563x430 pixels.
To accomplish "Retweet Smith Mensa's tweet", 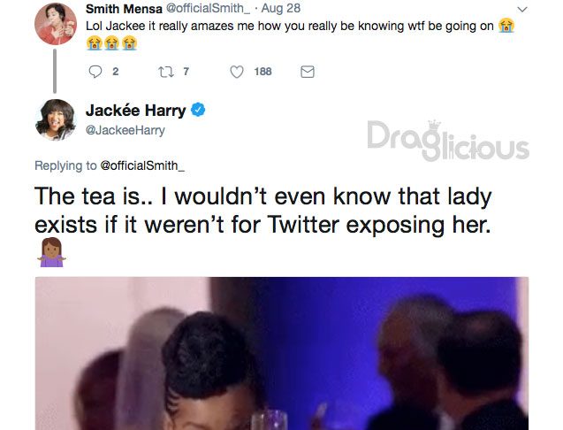I will click(x=166, y=72).
